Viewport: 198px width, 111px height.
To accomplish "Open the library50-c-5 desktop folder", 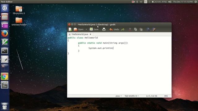I will coord(19,10).
